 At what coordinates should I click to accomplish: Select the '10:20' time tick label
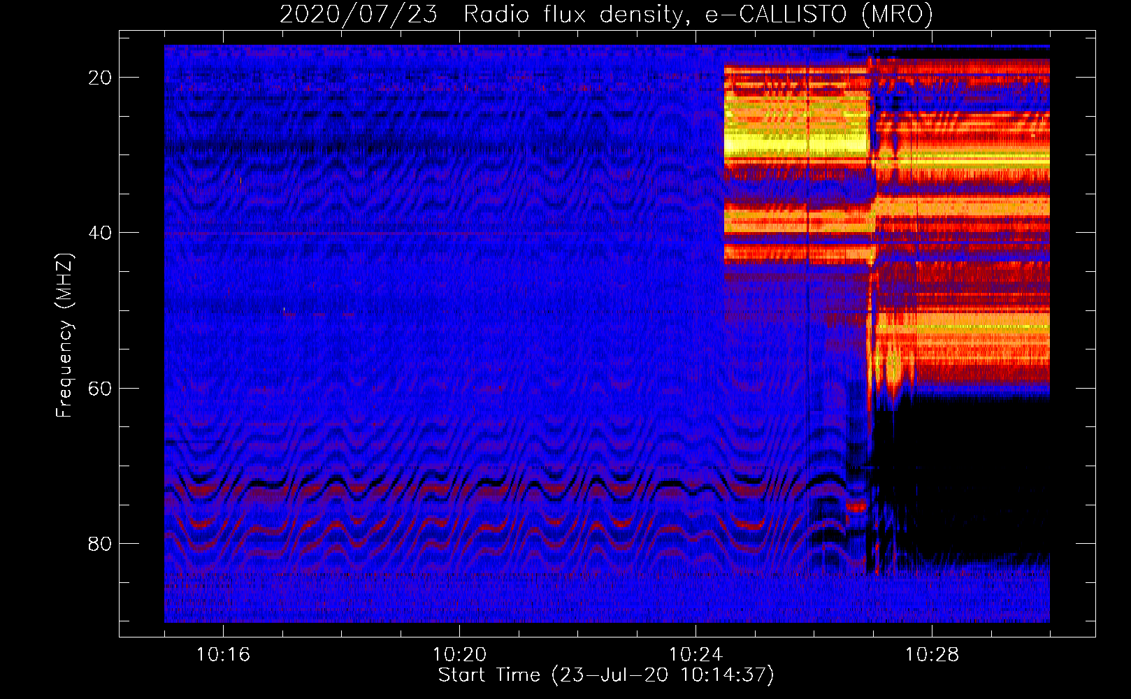(459, 655)
